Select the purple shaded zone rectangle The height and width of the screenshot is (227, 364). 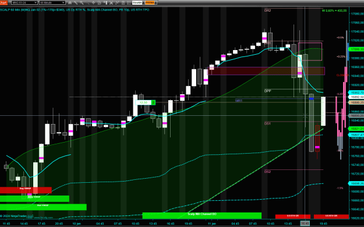(x=266, y=71)
